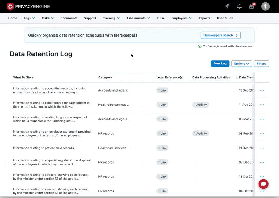This screenshot has height=198, width=279.
Task: Click the '13 Sep' date cell
Action: tap(246, 90)
